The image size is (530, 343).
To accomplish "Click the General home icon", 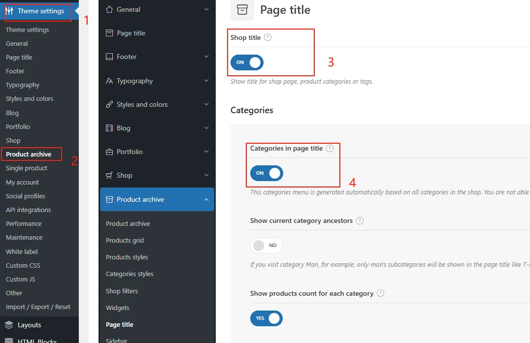I will click(x=109, y=9).
